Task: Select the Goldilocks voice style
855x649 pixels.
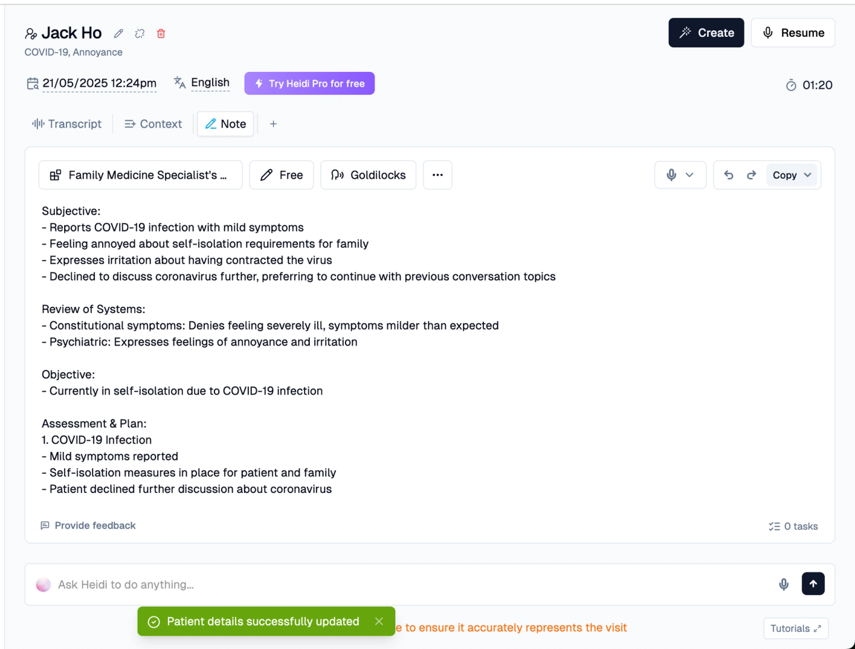Action: pos(368,175)
